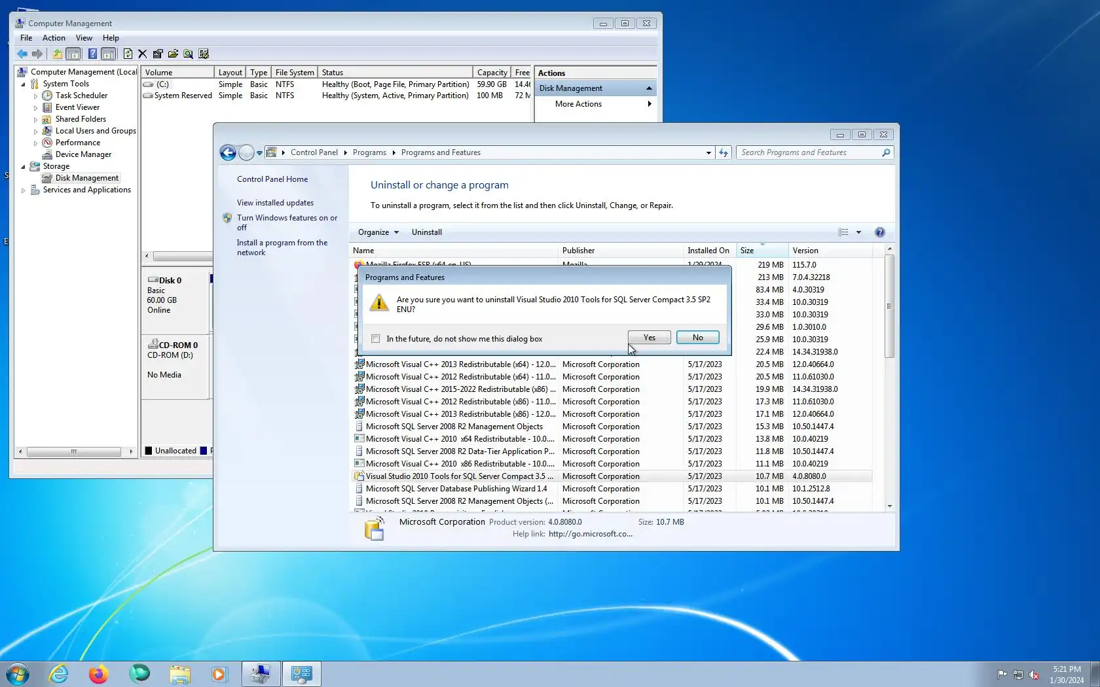Screen dimensions: 1100x687
Task: Open Windows Explorer from the taskbar
Action: (179, 674)
